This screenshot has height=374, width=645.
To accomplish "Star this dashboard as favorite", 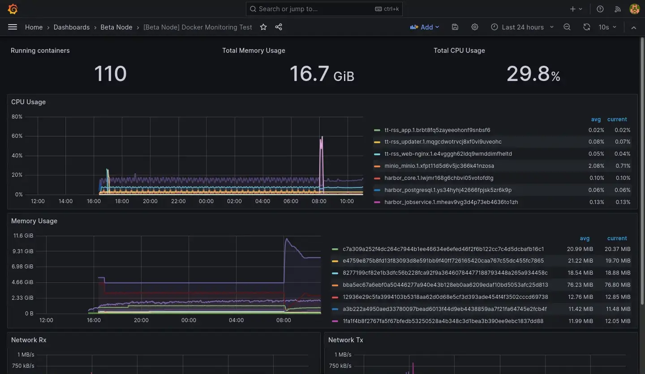I will click(263, 27).
